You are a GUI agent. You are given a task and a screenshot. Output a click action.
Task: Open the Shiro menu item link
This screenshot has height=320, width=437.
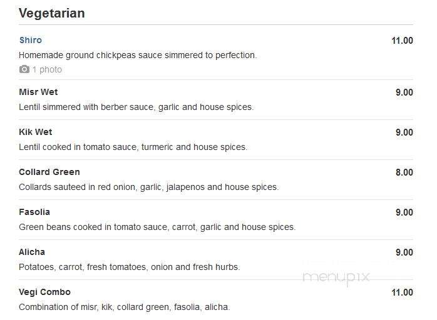[31, 40]
